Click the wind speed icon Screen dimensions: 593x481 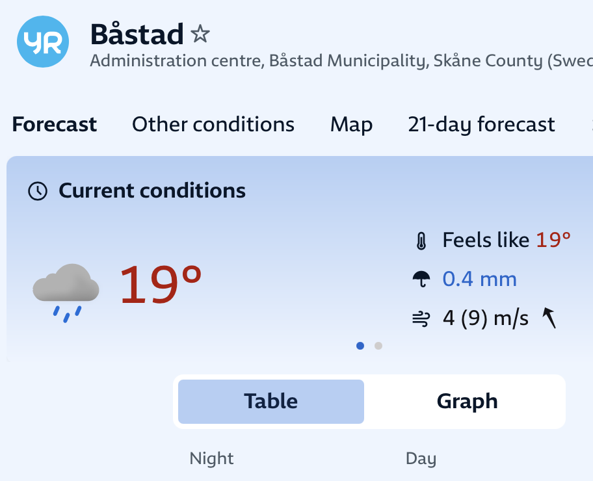click(x=421, y=319)
